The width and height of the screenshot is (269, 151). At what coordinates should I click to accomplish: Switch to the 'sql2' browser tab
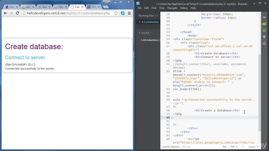[x=28, y=7]
